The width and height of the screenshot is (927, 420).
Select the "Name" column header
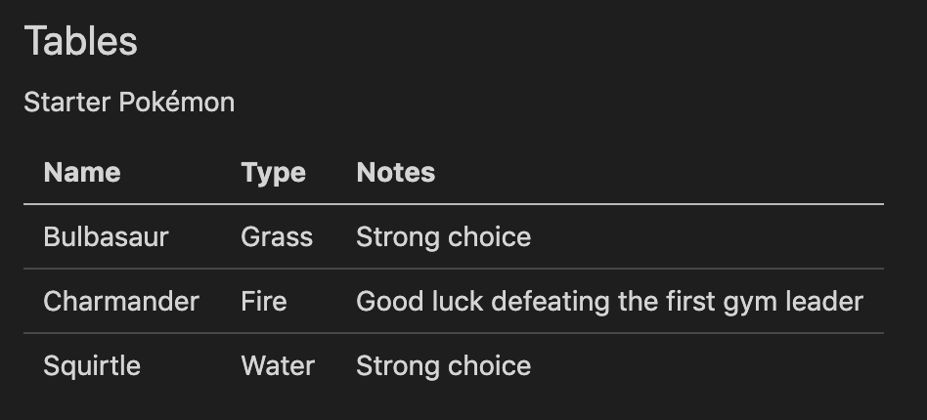82,173
